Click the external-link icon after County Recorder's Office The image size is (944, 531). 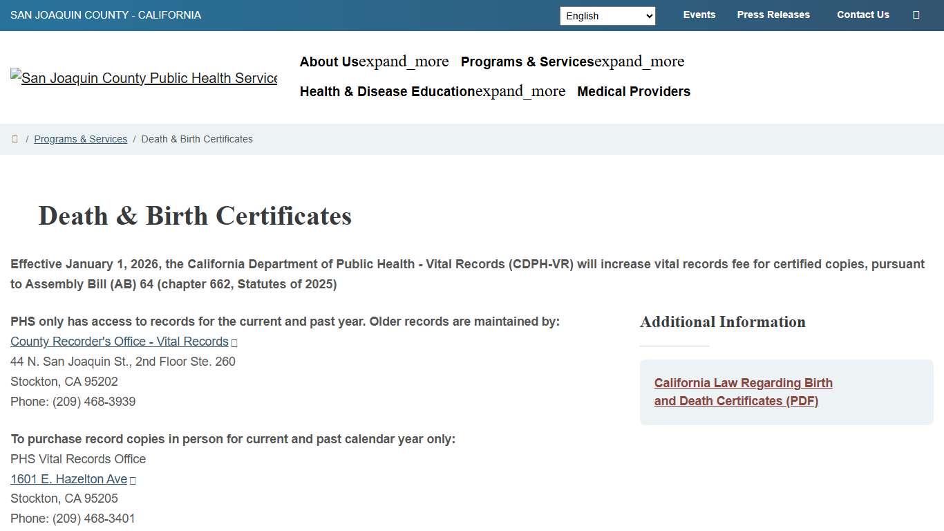pyautogui.click(x=233, y=342)
